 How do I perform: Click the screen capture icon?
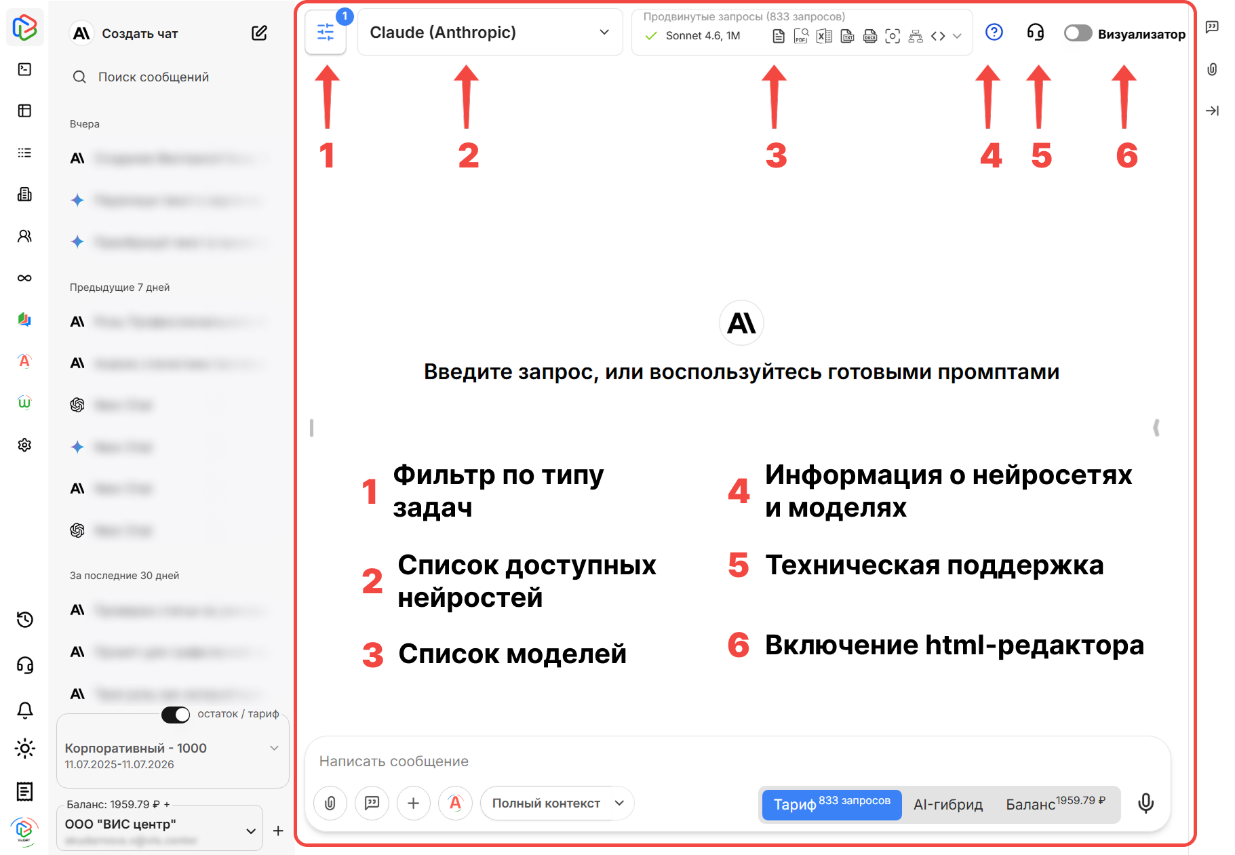(x=893, y=36)
